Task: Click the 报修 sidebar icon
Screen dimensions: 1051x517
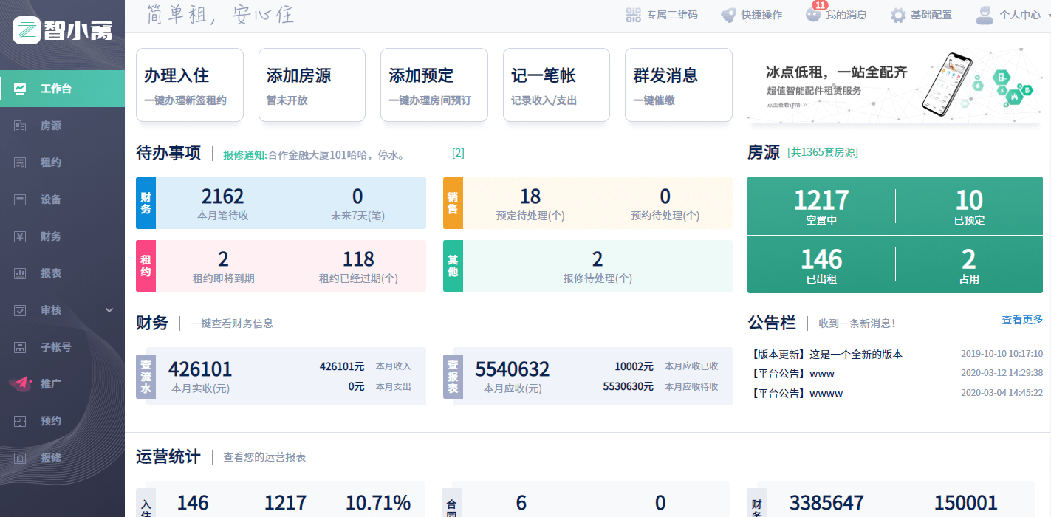Action: [x=21, y=458]
